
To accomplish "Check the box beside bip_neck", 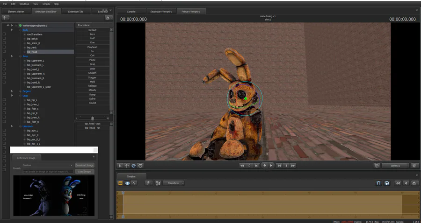I will click(4, 47).
